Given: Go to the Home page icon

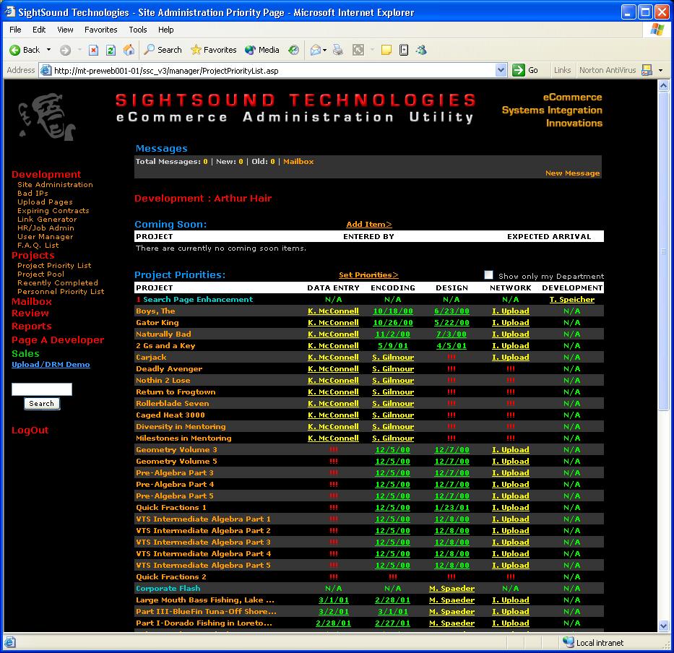Looking at the screenshot, I should [129, 51].
